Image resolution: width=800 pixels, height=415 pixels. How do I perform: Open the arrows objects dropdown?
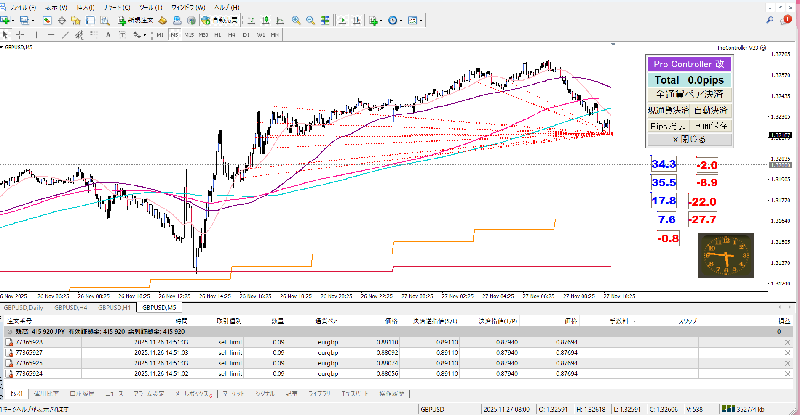[x=144, y=35]
